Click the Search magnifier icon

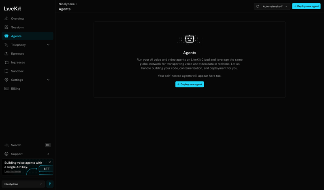click(x=6, y=145)
